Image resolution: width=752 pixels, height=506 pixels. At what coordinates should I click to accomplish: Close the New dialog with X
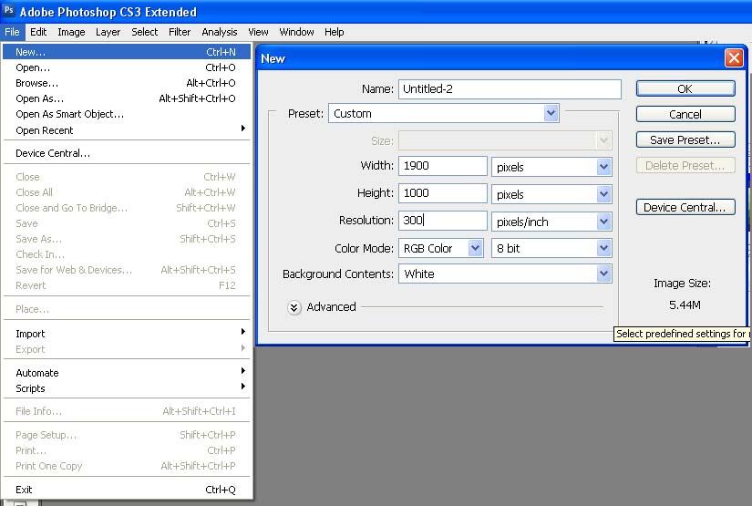tap(734, 58)
